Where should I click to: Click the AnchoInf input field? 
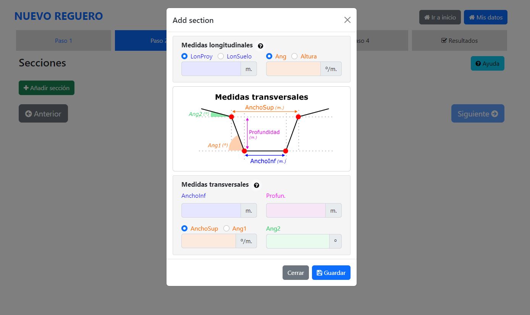click(211, 210)
